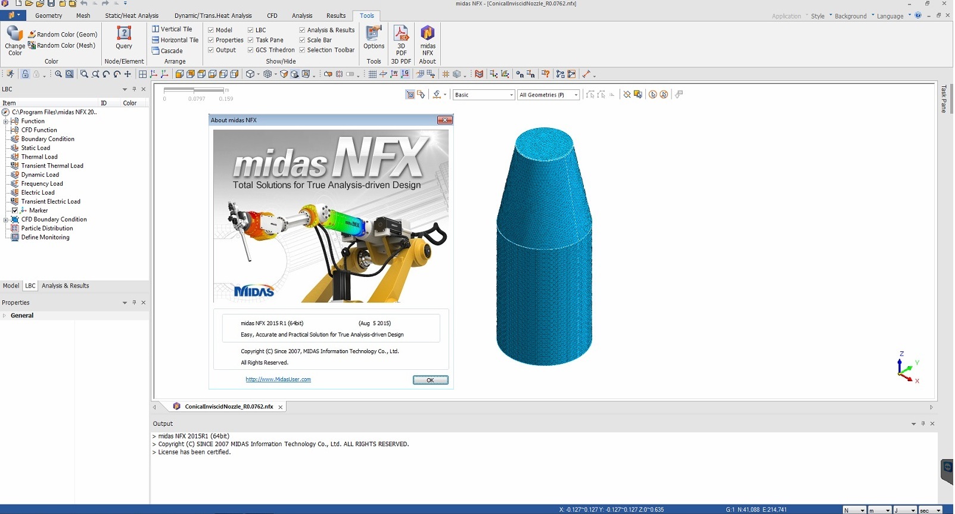The width and height of the screenshot is (955, 514).
Task: Open the Geometry ribbon tab
Action: (x=48, y=15)
